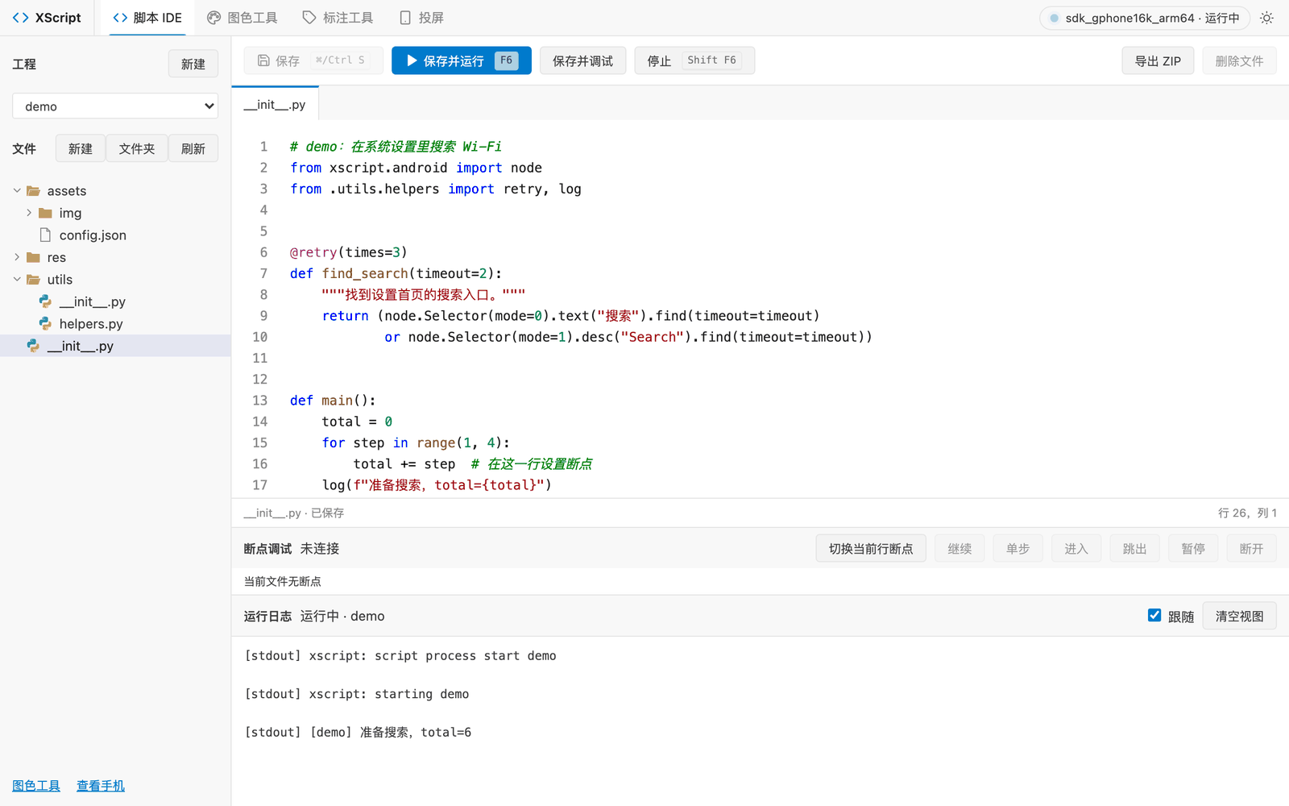Switch to the 脚本 IDE tab

pos(147,18)
